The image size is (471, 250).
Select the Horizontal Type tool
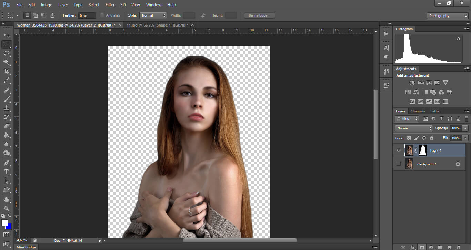coord(7,172)
